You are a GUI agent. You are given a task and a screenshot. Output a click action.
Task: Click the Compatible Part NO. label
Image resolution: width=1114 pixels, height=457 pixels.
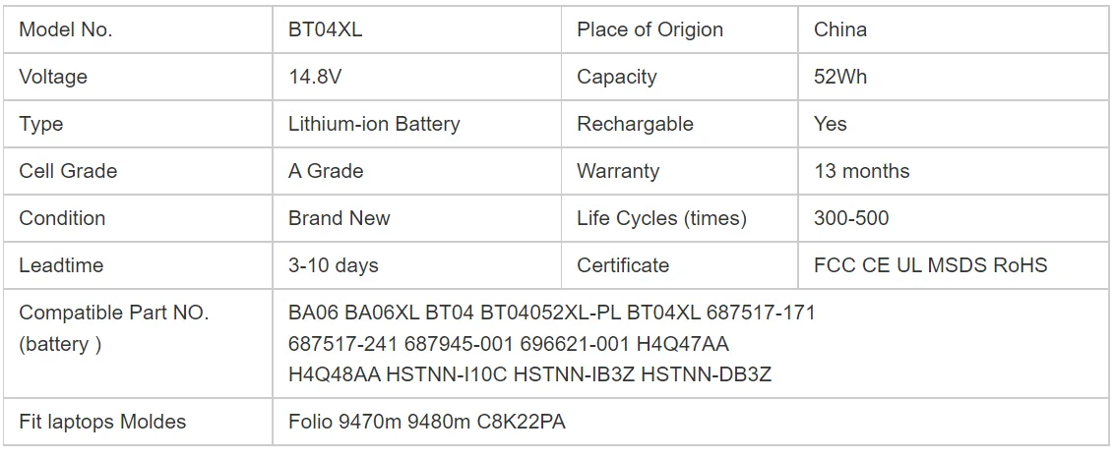click(114, 314)
